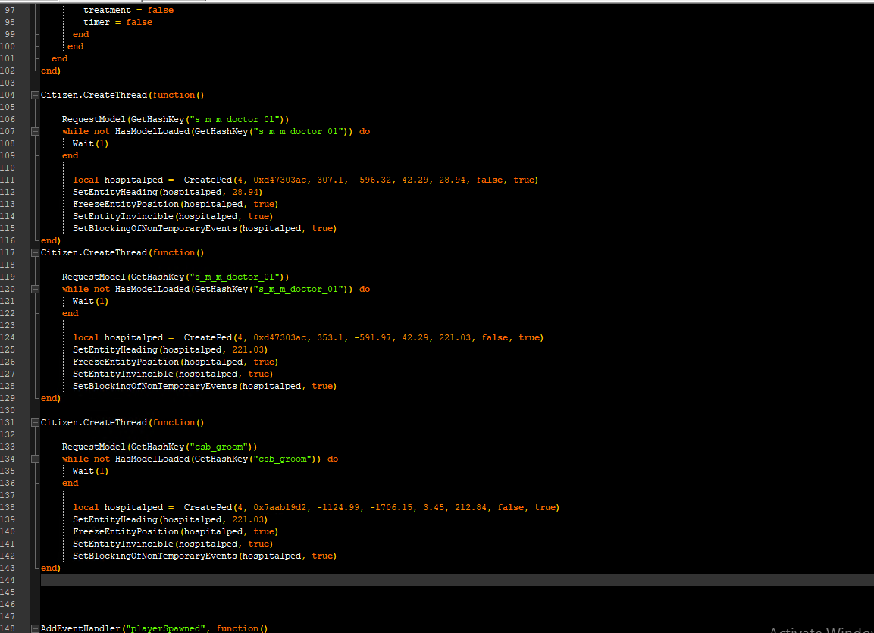This screenshot has height=633, width=874.
Task: Collapse the Citizen.CreateThread block at line 104
Action: tap(35, 96)
